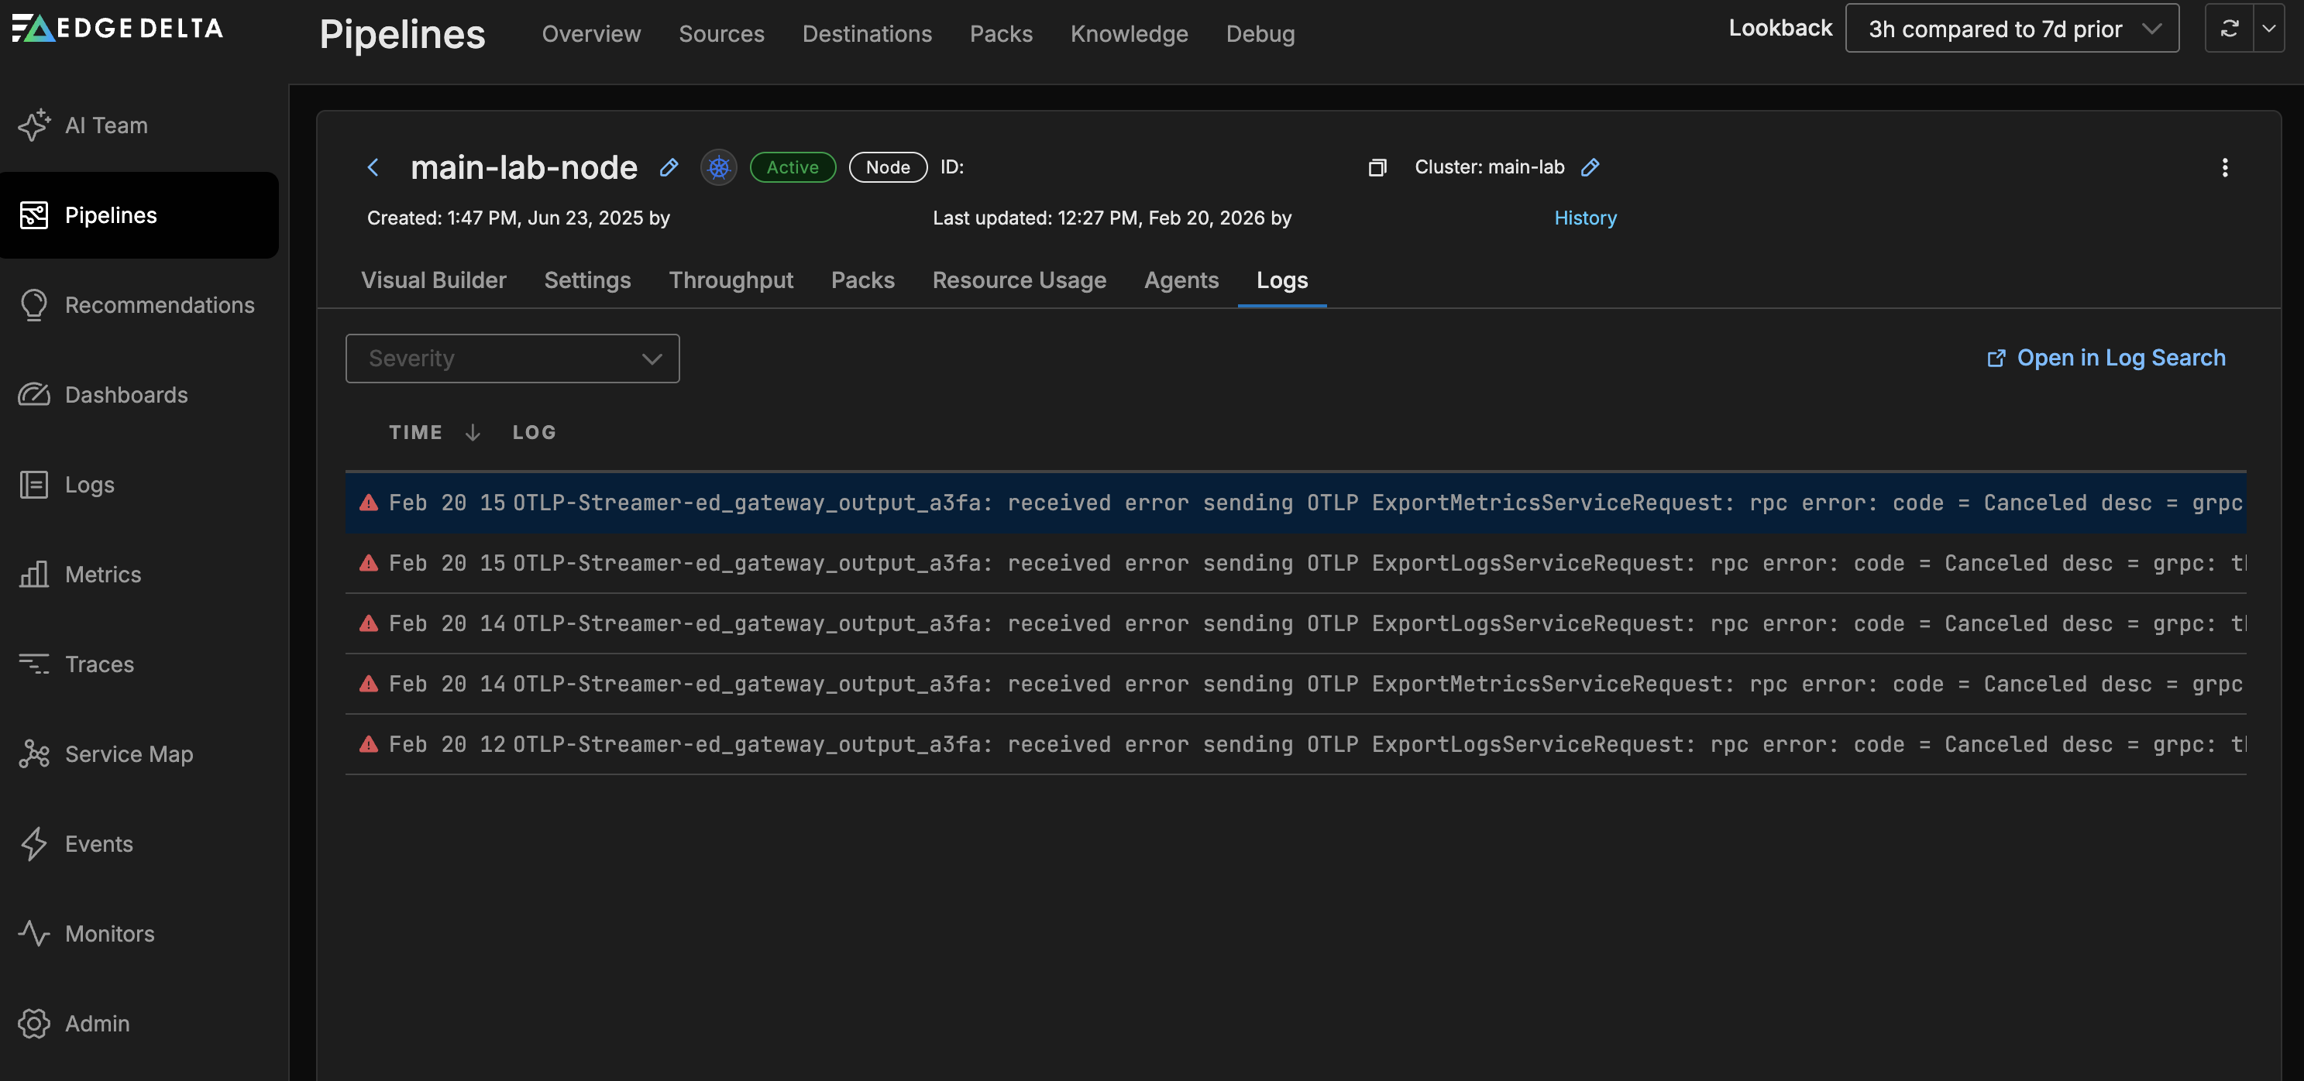Expand the Lookback time range selector
Viewport: 2304px width, 1081px height.
[2011, 28]
